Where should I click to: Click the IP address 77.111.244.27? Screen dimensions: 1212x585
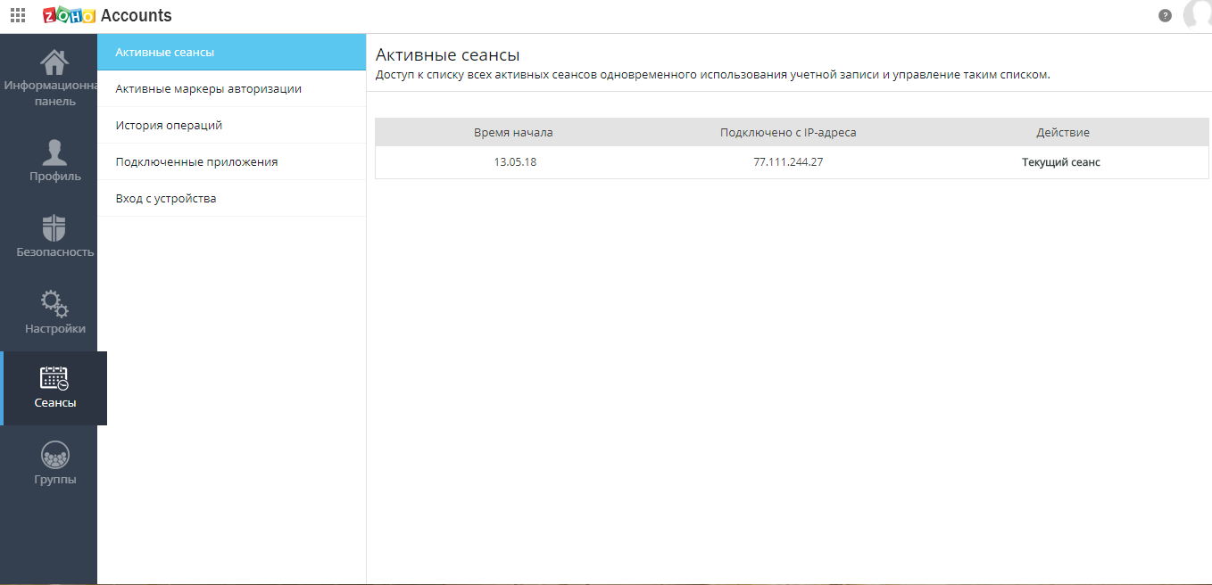[x=788, y=163]
